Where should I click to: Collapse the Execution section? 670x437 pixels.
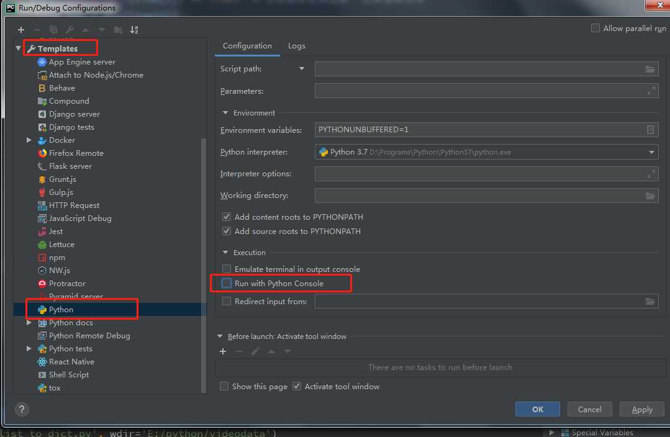click(x=225, y=253)
